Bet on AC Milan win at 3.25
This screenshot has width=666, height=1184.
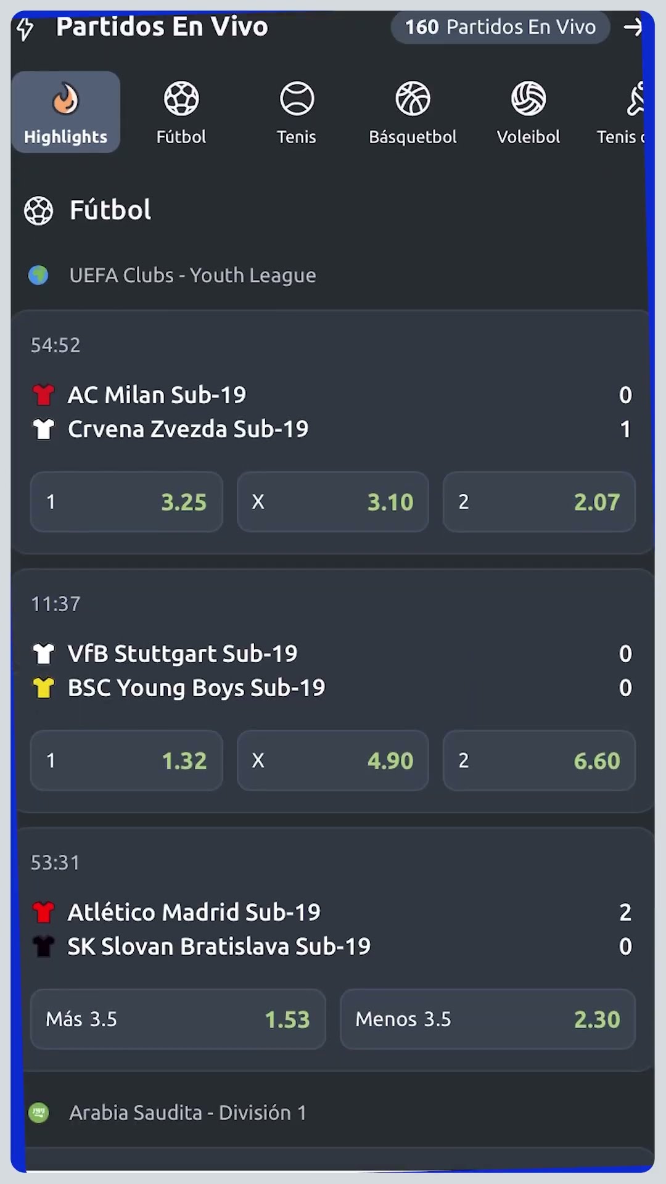126,502
